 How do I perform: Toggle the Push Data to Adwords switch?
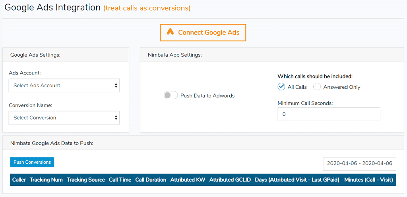171,96
